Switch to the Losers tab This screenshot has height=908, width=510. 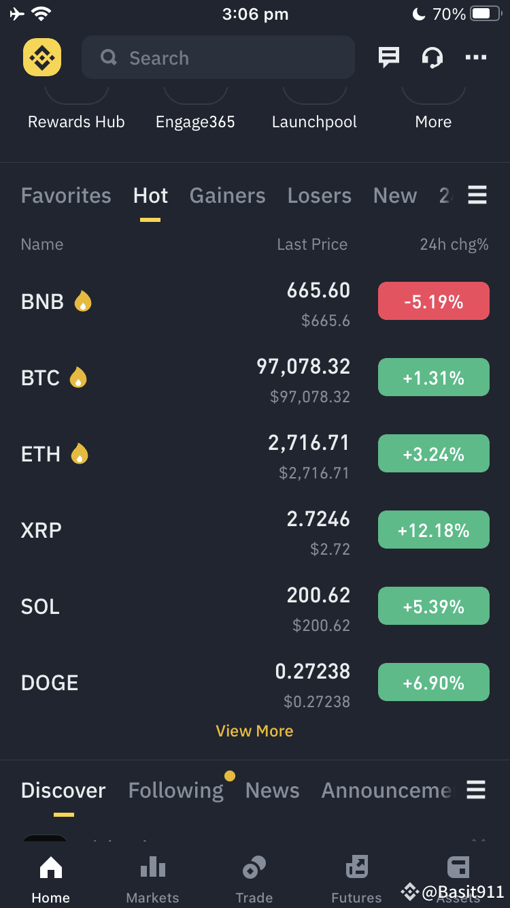pos(320,196)
